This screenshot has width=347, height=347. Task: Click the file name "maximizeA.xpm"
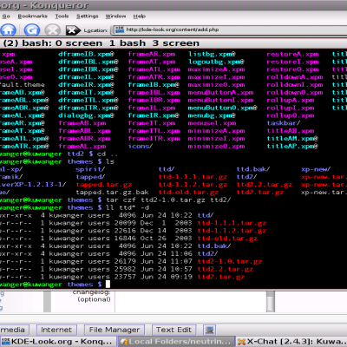[x=216, y=69]
